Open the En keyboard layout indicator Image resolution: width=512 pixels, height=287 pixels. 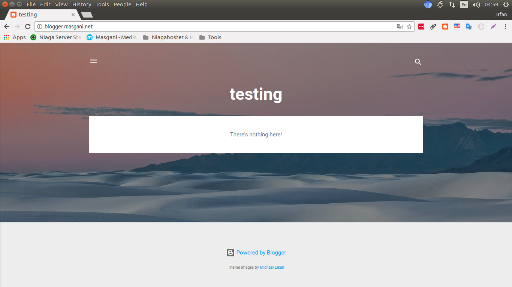[464, 4]
